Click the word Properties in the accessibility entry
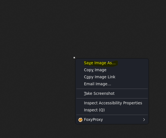This screenshot has height=138, width=166. coord(132,103)
